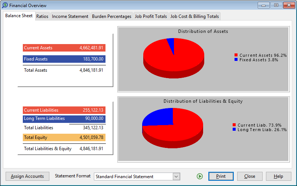Click the Distribution of Assets pie chart

pyautogui.click(x=174, y=58)
